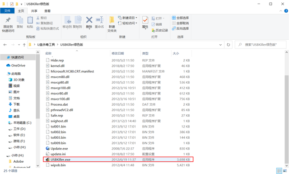Click the U盘杀毒工具 breadcrumb
The height and width of the screenshot is (174, 289).
(46, 45)
